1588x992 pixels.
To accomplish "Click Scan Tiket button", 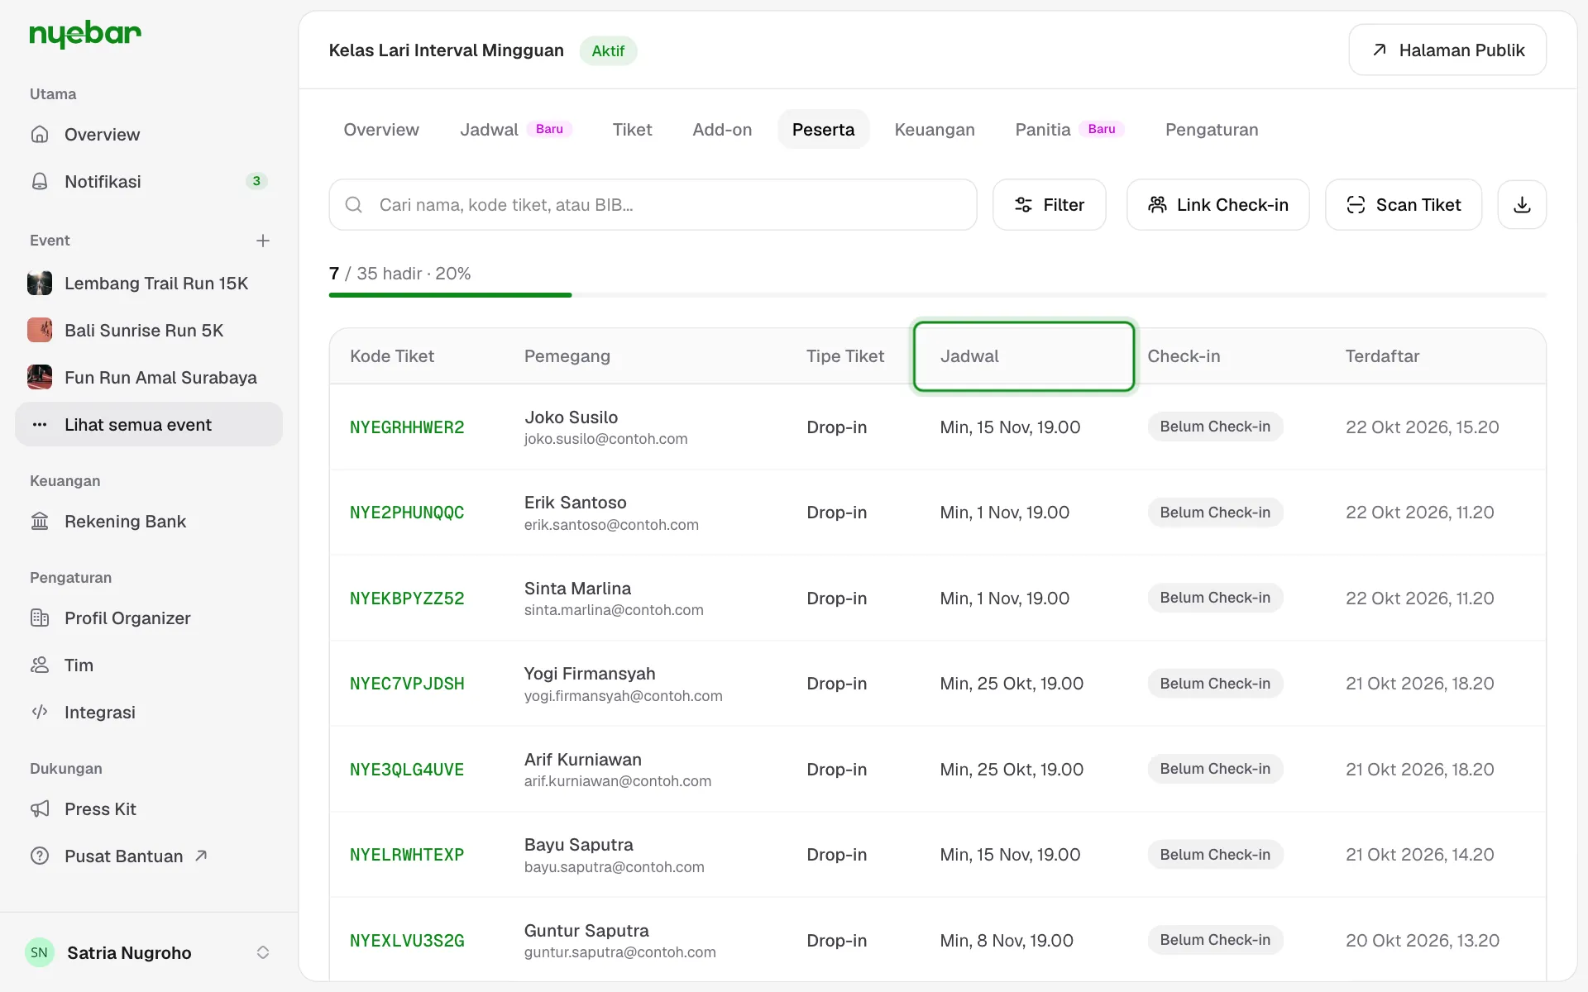I will point(1404,205).
